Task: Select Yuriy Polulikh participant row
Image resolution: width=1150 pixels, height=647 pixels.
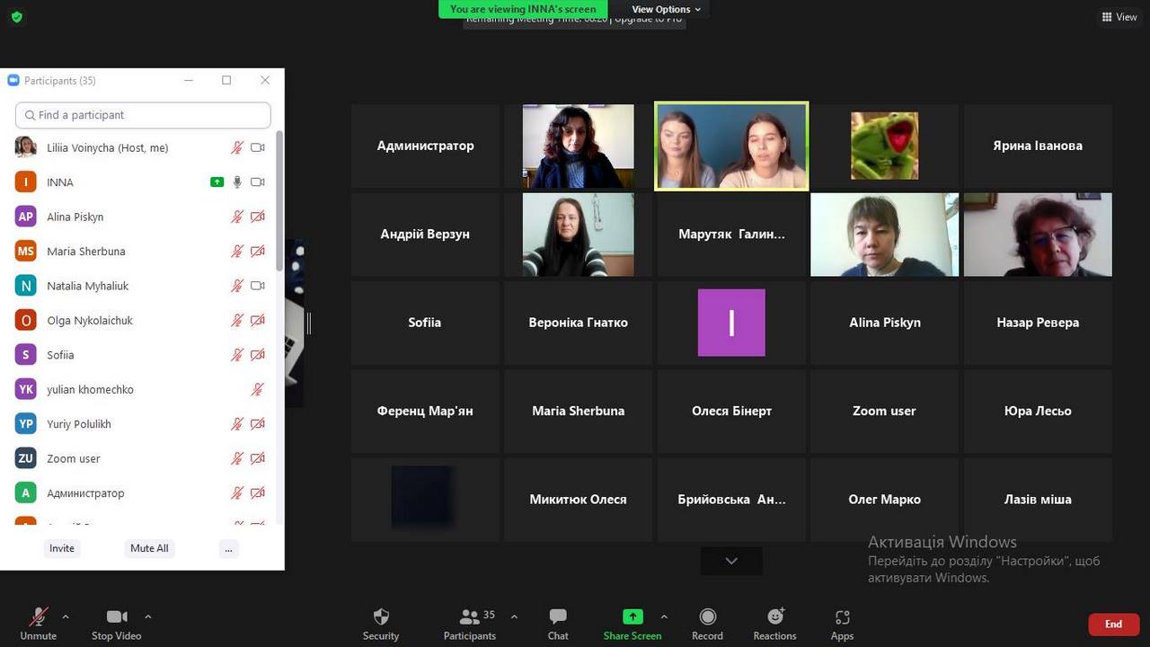Action: [x=142, y=424]
